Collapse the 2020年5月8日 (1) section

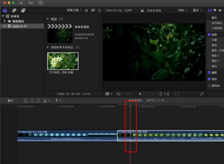tap(47, 47)
